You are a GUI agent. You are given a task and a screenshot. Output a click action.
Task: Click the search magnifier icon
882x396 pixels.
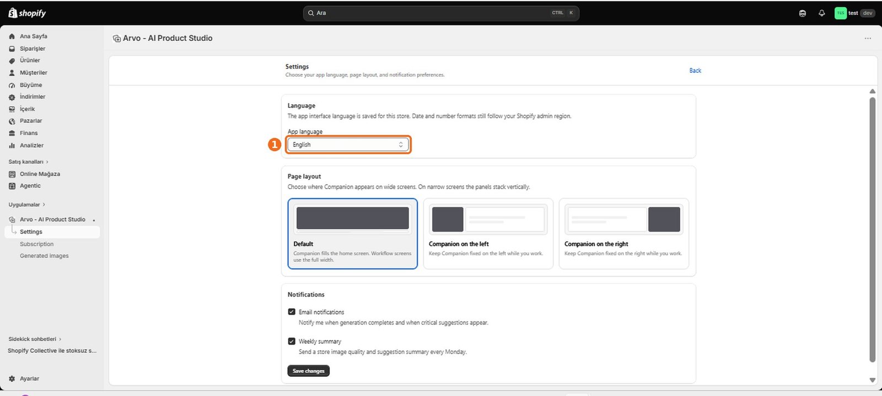click(x=311, y=13)
